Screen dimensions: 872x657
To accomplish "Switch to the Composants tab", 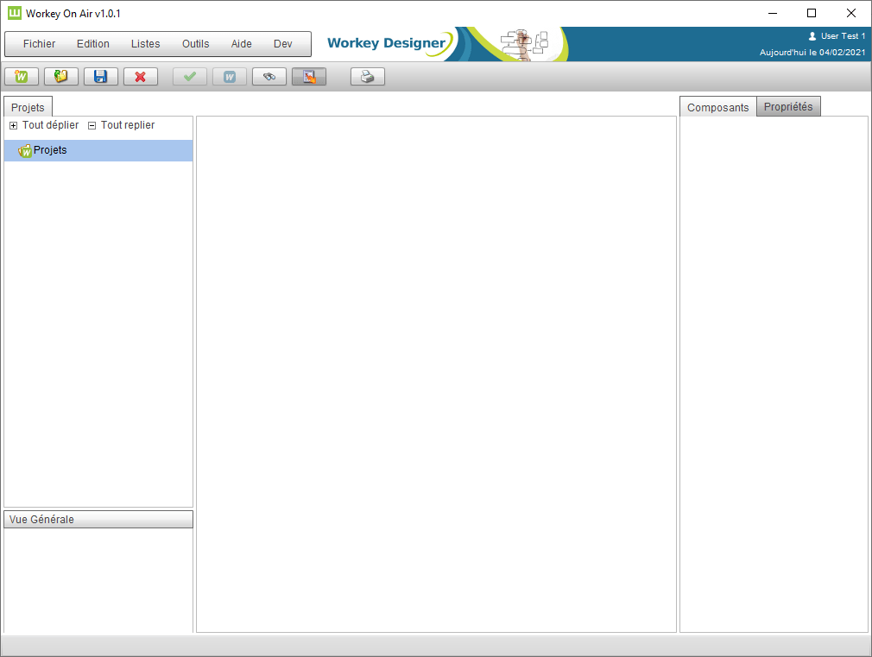I will click(718, 108).
